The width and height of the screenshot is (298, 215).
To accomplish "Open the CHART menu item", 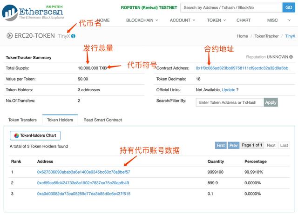I will [x=244, y=20].
